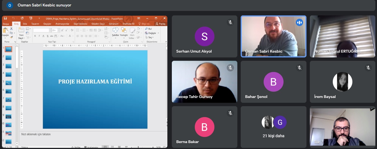Click the Normal view icon in status bar
The image size is (377, 149).
point(105,147)
